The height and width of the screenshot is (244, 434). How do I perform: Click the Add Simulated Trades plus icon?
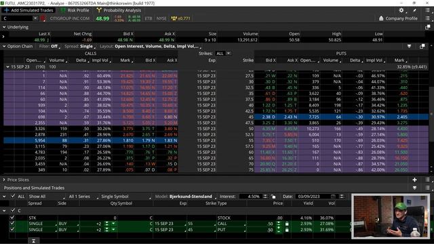[x=7, y=10]
